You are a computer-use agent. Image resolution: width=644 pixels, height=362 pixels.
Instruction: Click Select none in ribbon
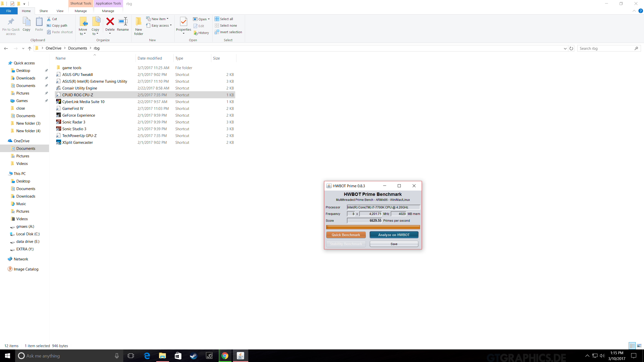point(226,25)
